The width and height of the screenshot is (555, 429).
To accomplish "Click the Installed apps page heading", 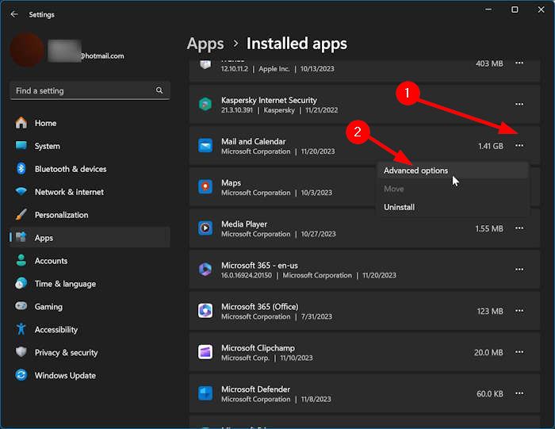I will coord(297,44).
